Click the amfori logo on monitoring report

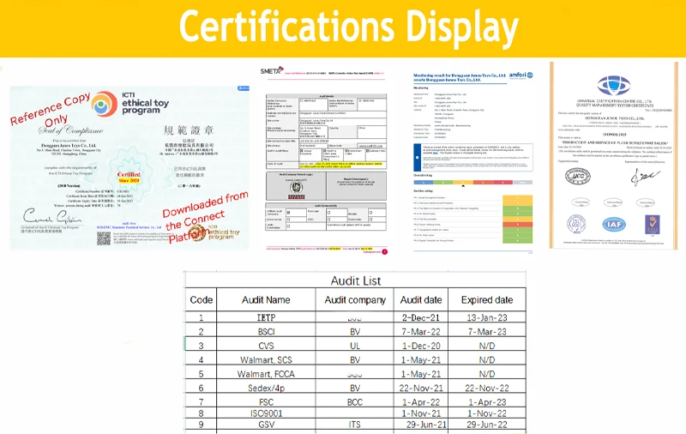[521, 75]
